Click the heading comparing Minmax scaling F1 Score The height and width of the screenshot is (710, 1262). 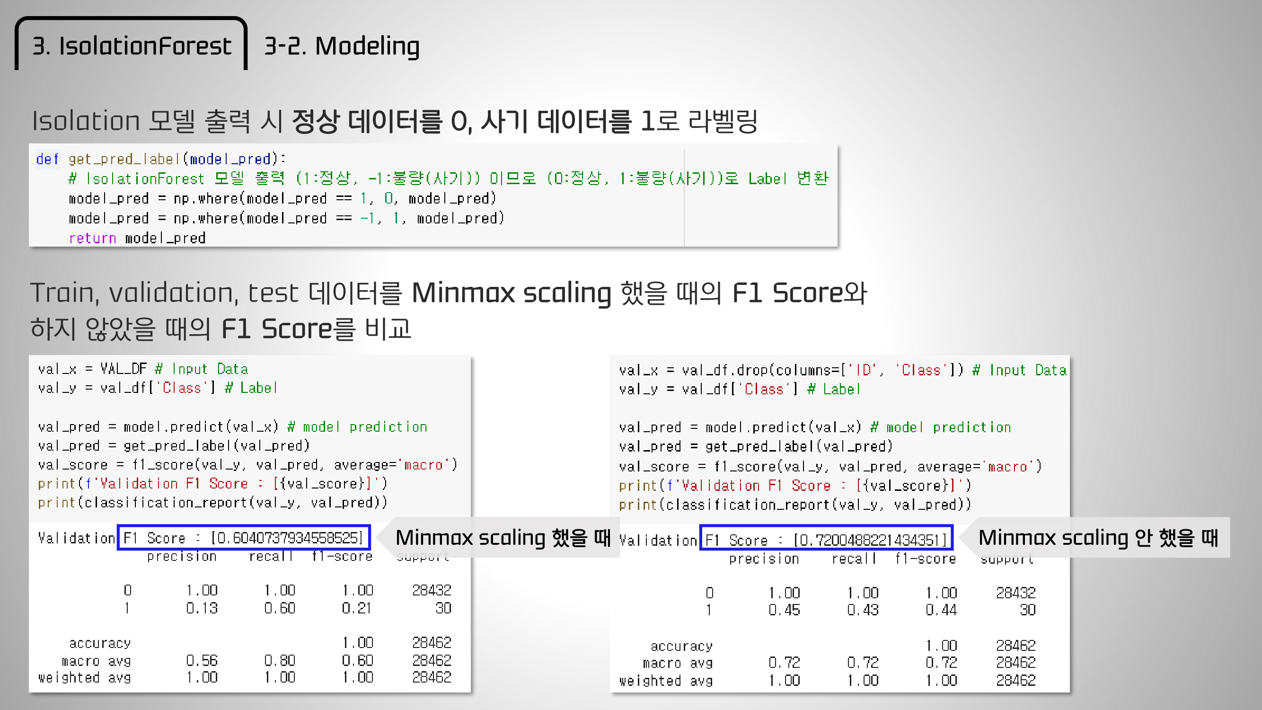(x=448, y=310)
